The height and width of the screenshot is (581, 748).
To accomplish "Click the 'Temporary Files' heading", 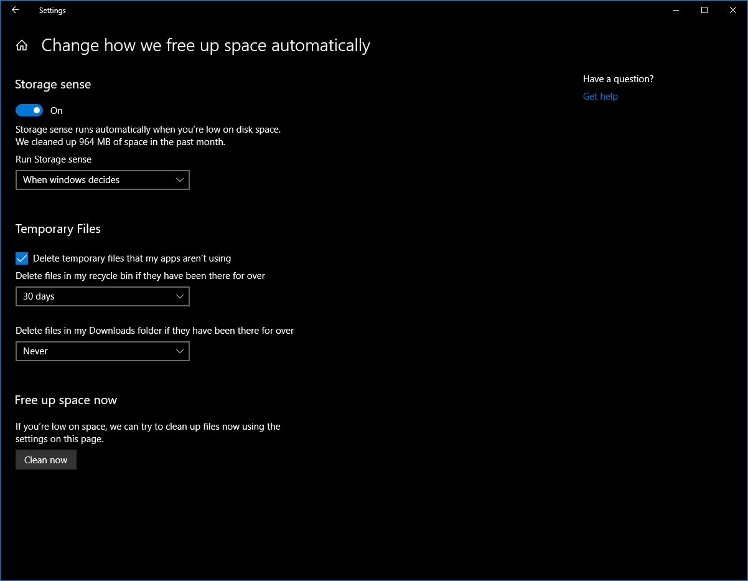I will click(x=58, y=229).
